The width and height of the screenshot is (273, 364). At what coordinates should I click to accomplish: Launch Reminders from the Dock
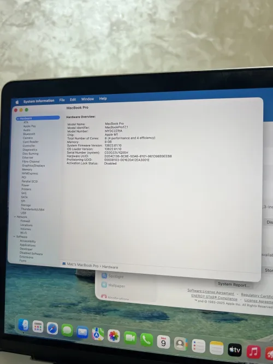(x=199, y=346)
